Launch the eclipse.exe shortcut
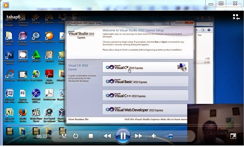 pos(23,38)
